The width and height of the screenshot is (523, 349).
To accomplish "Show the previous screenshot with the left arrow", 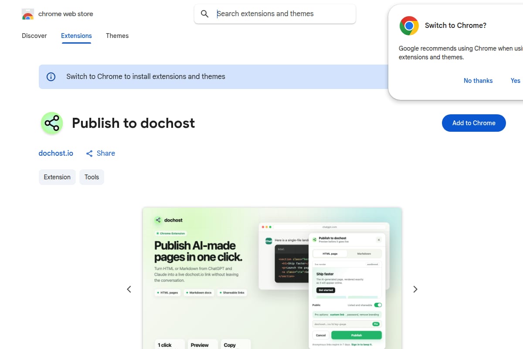I will [x=129, y=289].
